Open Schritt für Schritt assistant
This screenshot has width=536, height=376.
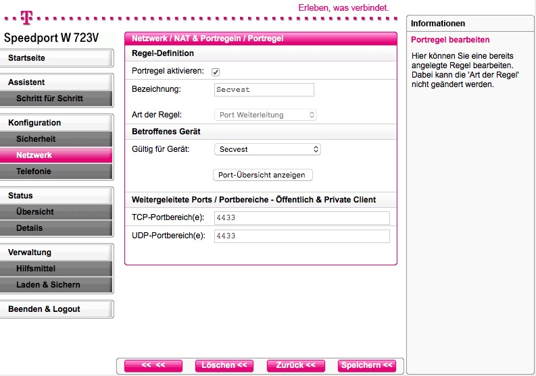click(x=56, y=99)
